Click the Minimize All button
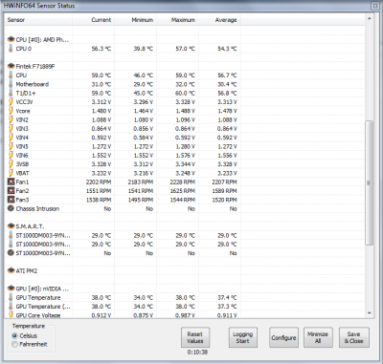The height and width of the screenshot is (364, 383). pyautogui.click(x=318, y=337)
